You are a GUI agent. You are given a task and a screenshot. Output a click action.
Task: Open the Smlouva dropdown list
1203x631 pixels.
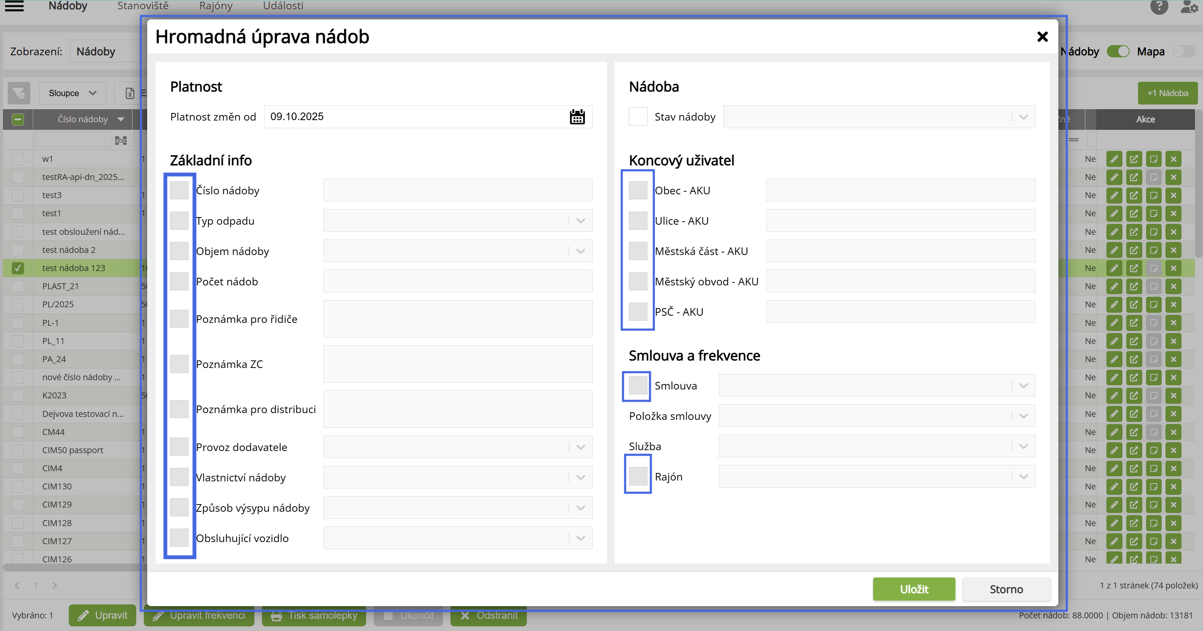coord(1023,386)
